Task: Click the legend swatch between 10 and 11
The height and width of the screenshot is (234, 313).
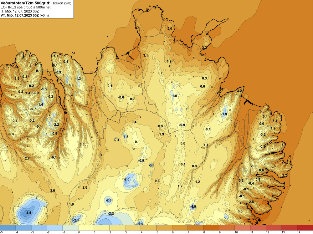Action: 243,228
